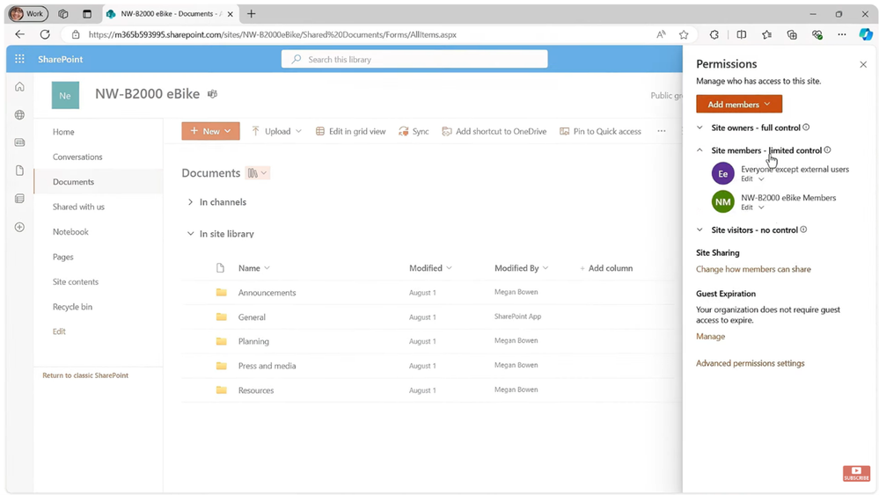Open Shared with us in site navigation
Viewport: 879px width, 495px height.
tap(78, 207)
